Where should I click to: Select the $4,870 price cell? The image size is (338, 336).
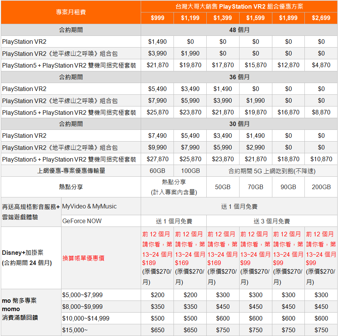pyautogui.click(x=321, y=65)
